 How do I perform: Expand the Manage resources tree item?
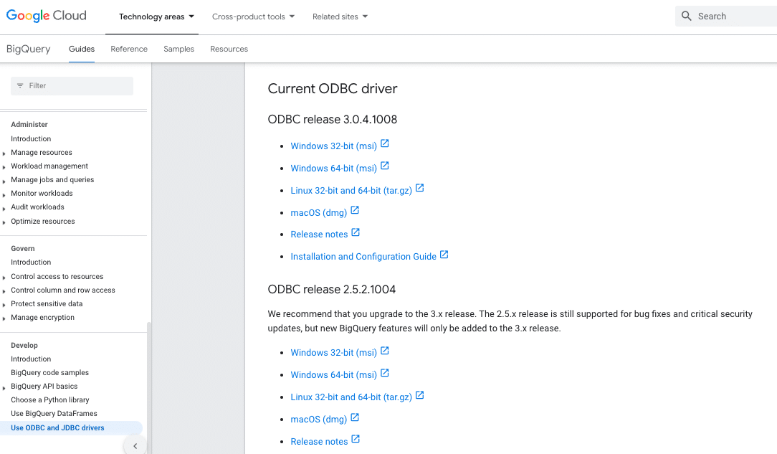click(5, 153)
